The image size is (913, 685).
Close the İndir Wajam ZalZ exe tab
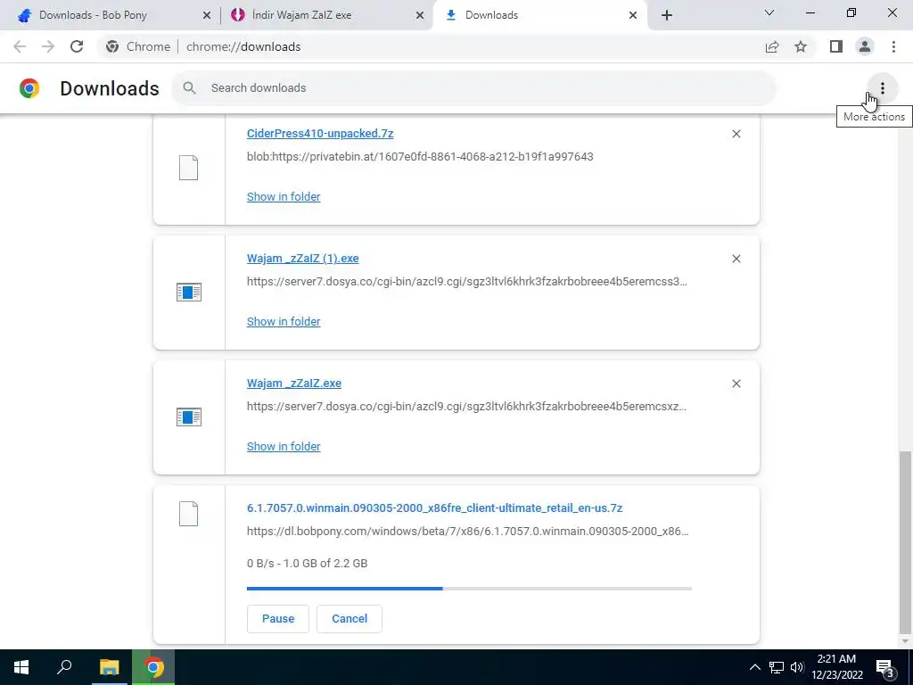click(x=420, y=15)
